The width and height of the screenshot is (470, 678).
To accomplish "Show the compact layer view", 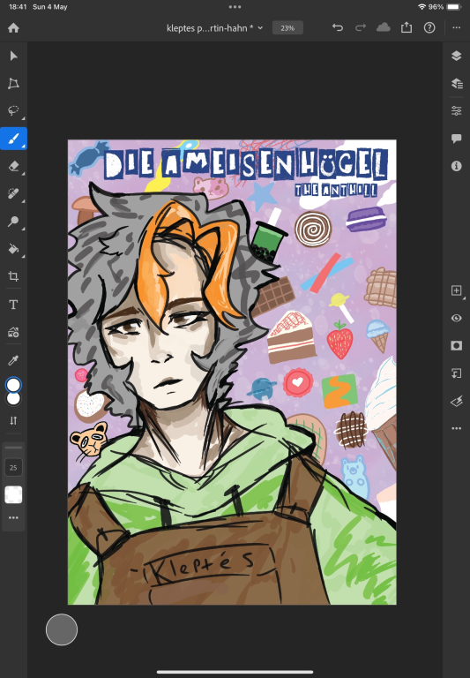I will point(457,56).
